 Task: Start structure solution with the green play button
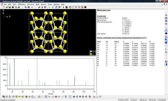pos(50,7)
